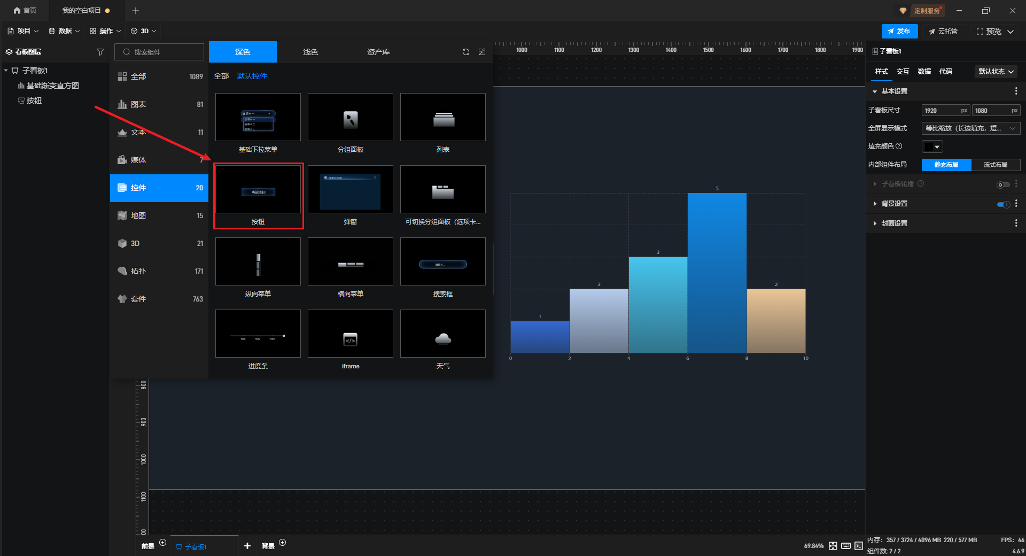Click the keyboard shortcuts icon at bottom

pyautogui.click(x=846, y=546)
